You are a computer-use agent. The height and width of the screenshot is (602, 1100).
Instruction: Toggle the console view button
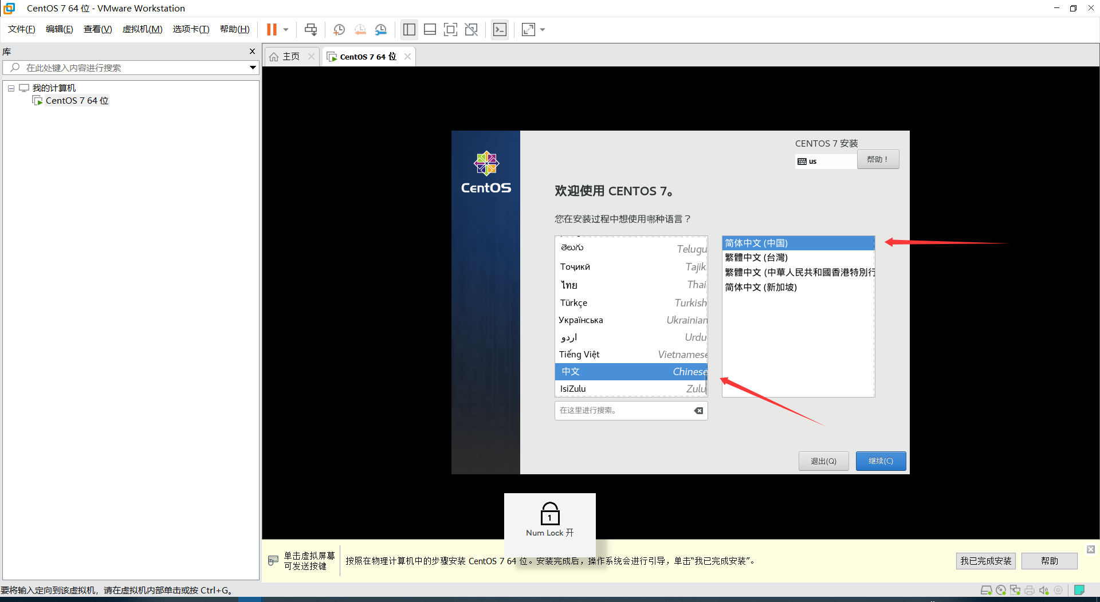pos(500,29)
